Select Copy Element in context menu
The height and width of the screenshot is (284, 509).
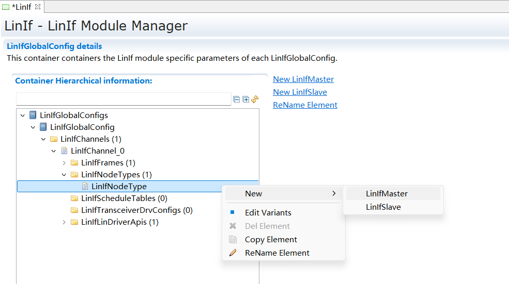pyautogui.click(x=271, y=239)
